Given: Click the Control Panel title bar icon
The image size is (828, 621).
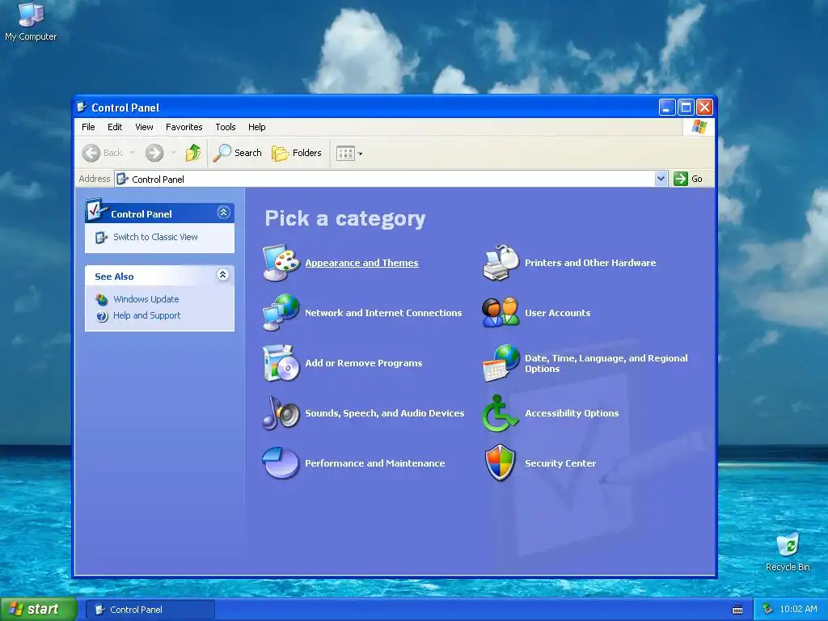Looking at the screenshot, I should (x=82, y=108).
